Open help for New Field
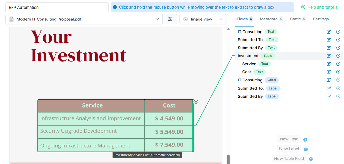The height and width of the screenshot is (164, 344). coord(305,140)
